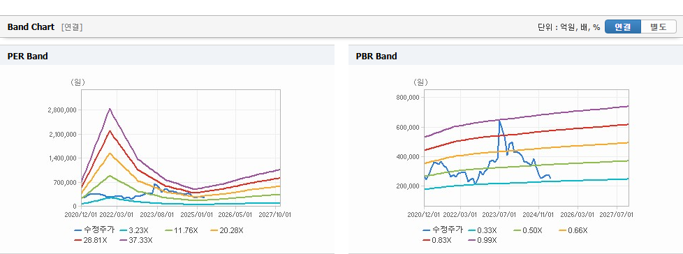This screenshot has width=683, height=254.
Task: Toggle the 20.28X legend entry
Action: (x=226, y=230)
